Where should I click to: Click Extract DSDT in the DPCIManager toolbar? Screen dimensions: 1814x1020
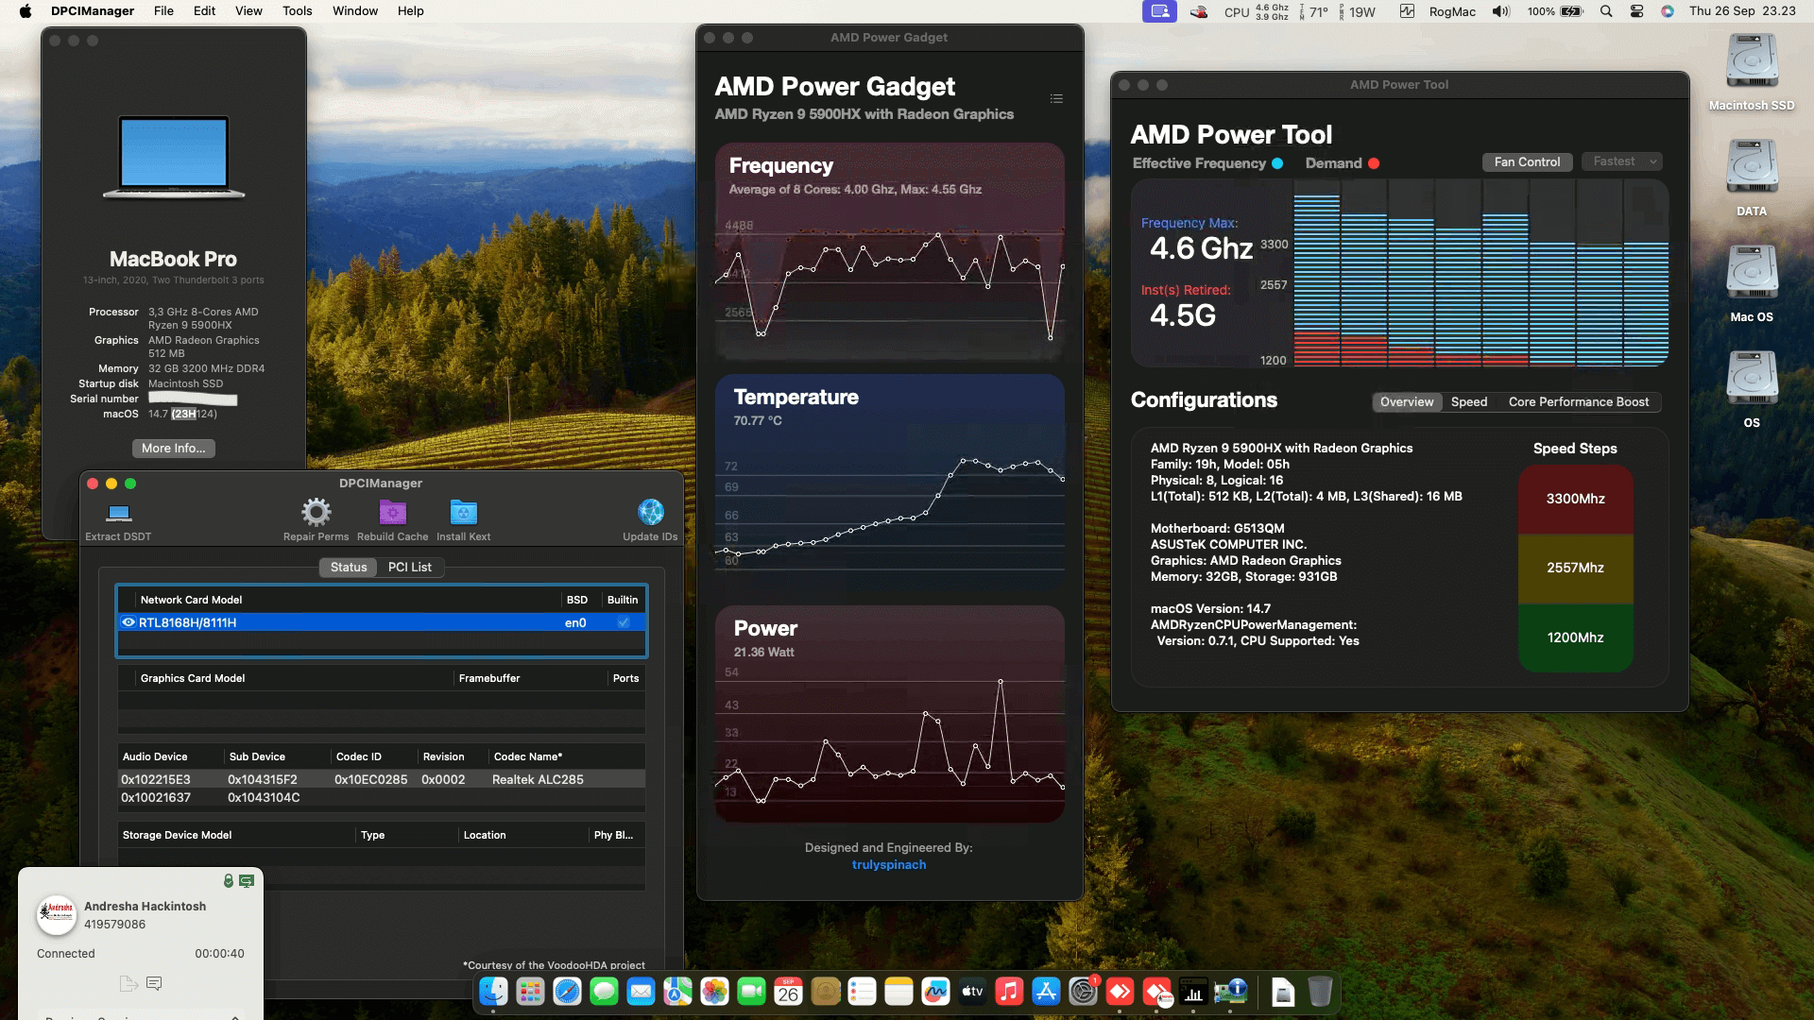(118, 520)
